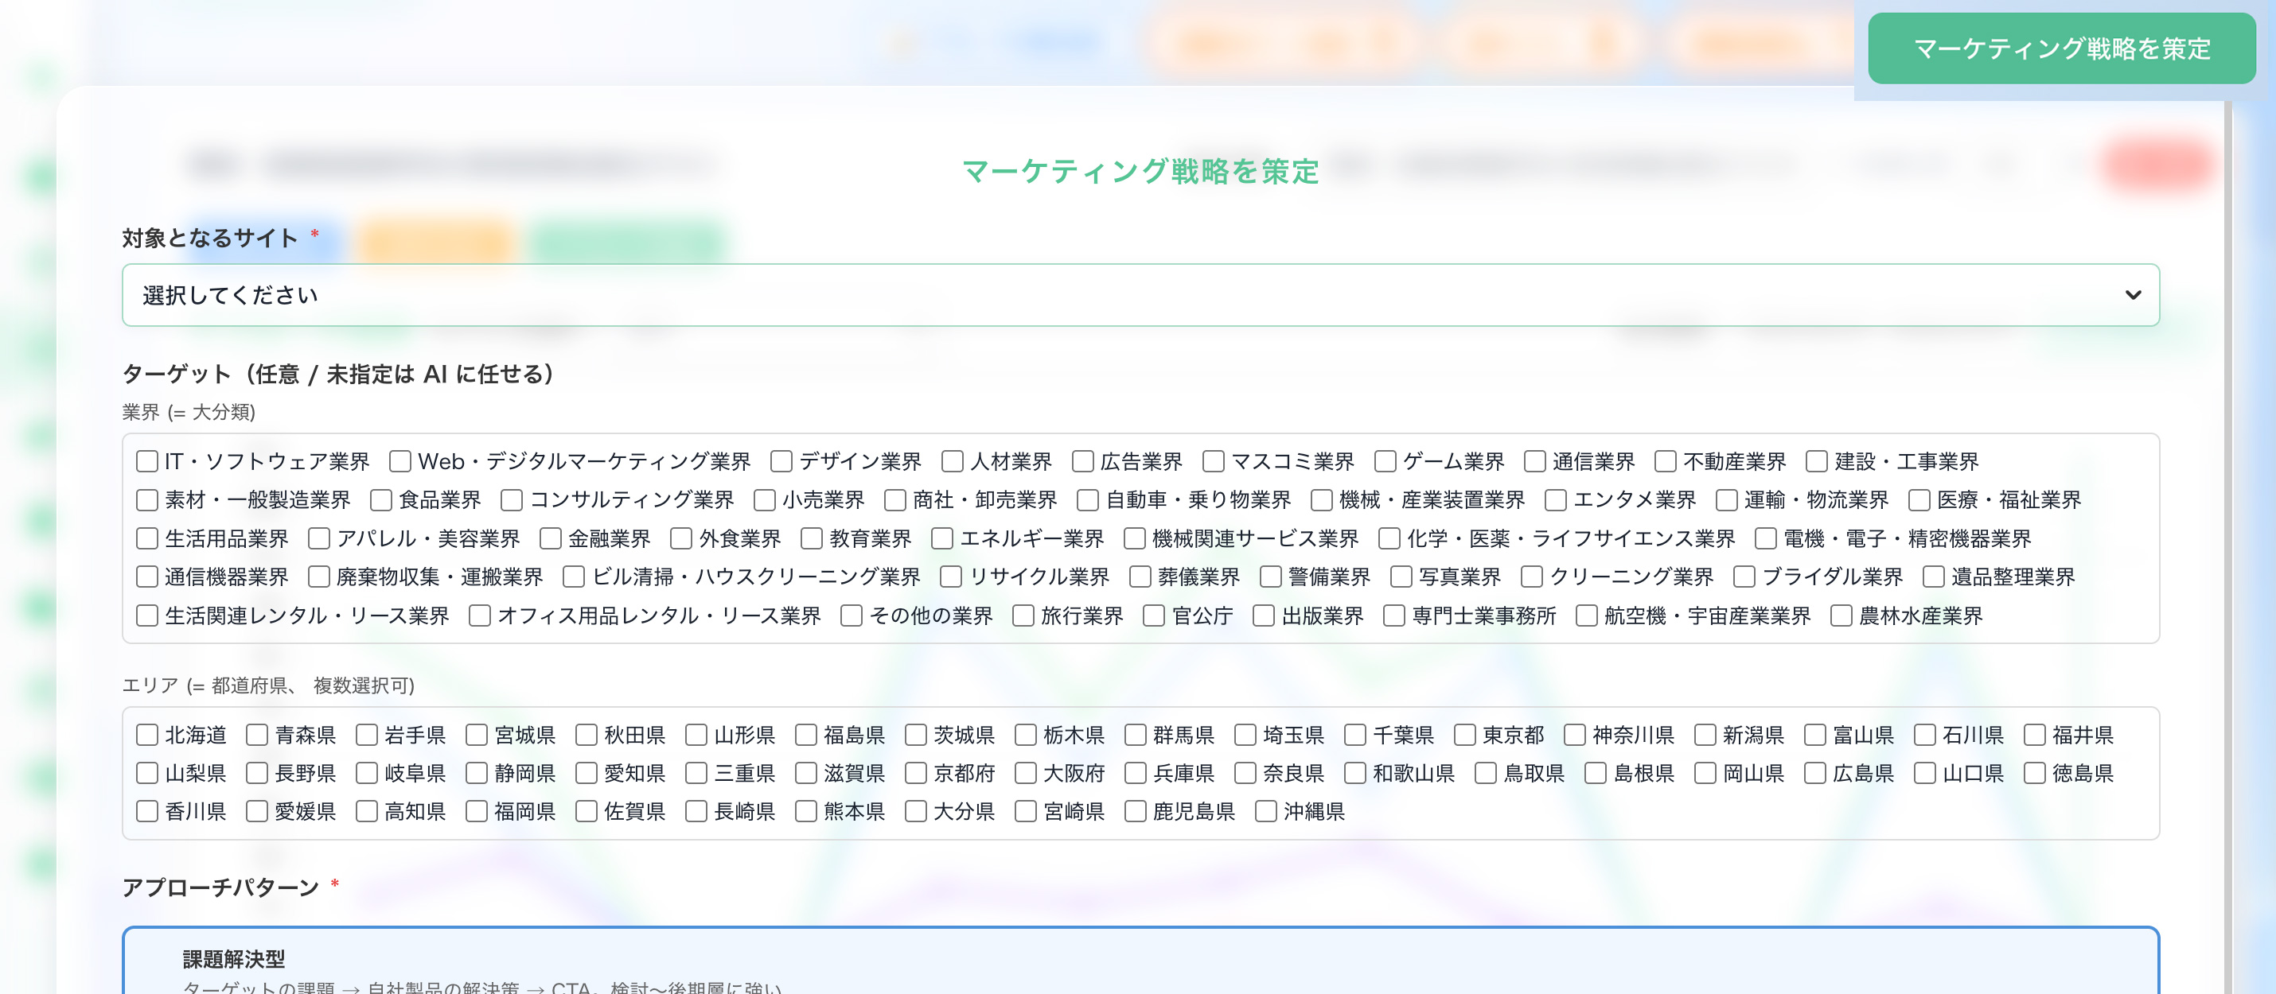Viewport: 2276px width, 994px height.
Task: Tick the 宮城県 checkbox
Action: (x=476, y=736)
